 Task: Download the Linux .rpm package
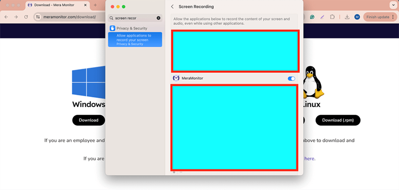tap(338, 120)
